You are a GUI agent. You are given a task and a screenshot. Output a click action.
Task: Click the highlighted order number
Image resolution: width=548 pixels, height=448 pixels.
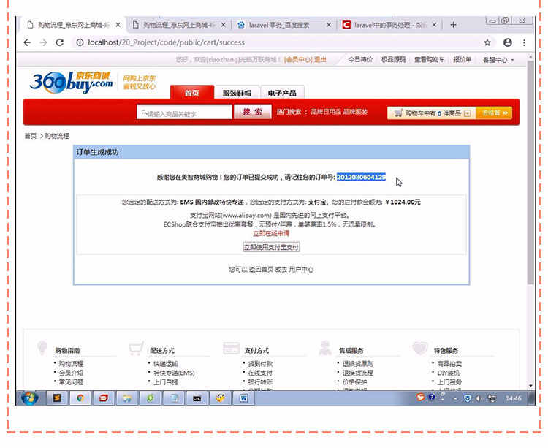click(361, 177)
